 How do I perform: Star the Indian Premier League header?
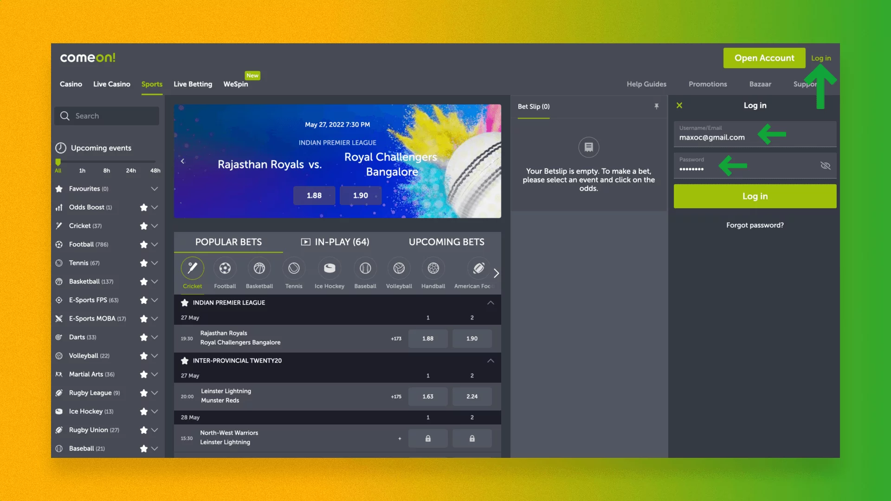(x=185, y=302)
